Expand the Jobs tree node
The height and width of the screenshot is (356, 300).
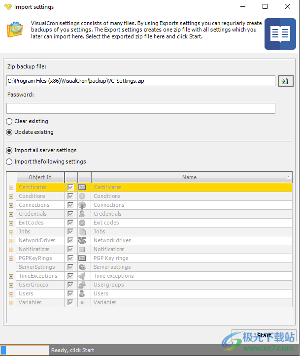[11, 232]
